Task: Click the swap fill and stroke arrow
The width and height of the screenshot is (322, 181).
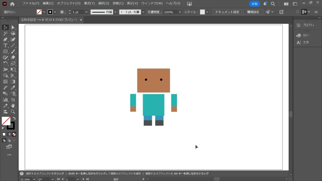Action: (x=14, y=118)
